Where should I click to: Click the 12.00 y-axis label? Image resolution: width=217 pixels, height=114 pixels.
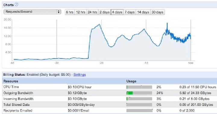tap(7, 36)
